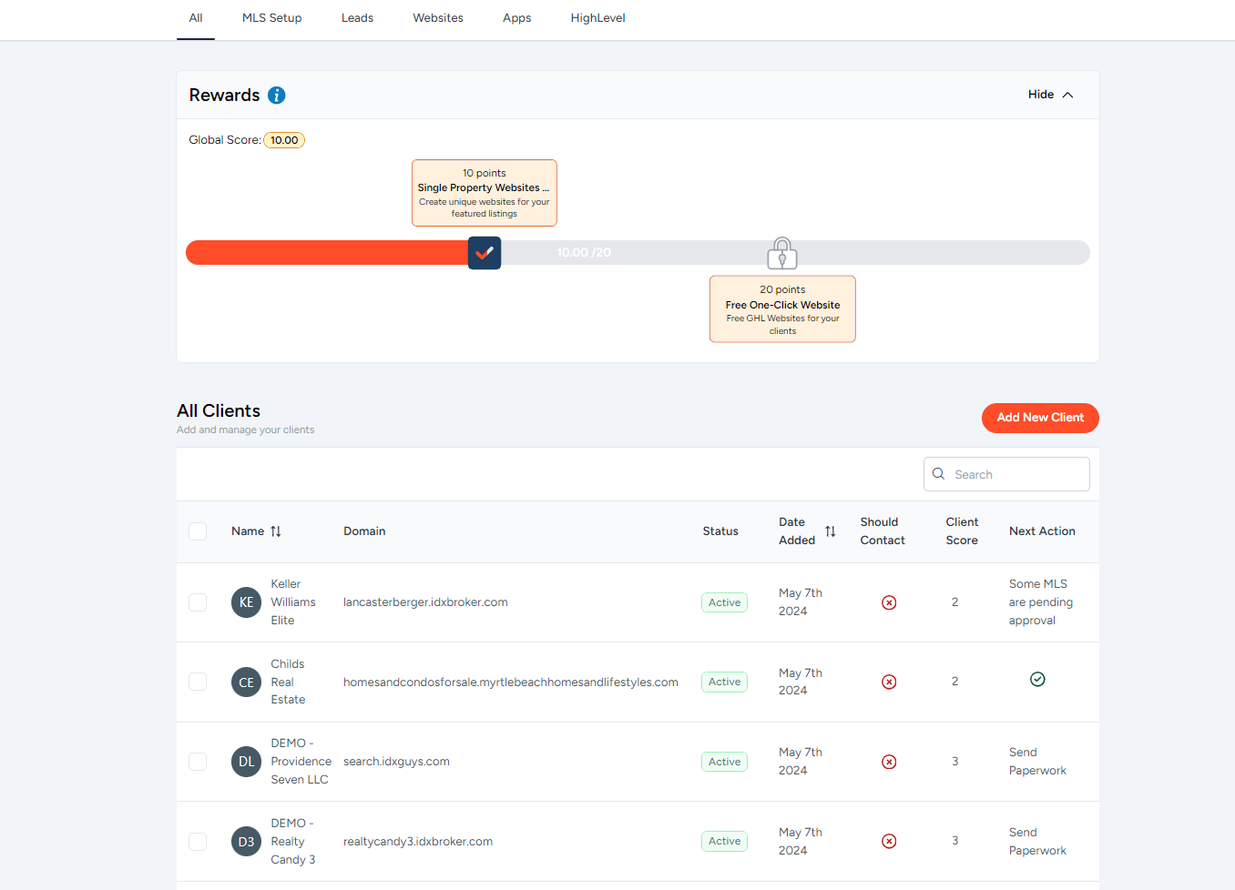This screenshot has height=890, width=1235.
Task: Click the search magnifier icon
Action: (938, 473)
